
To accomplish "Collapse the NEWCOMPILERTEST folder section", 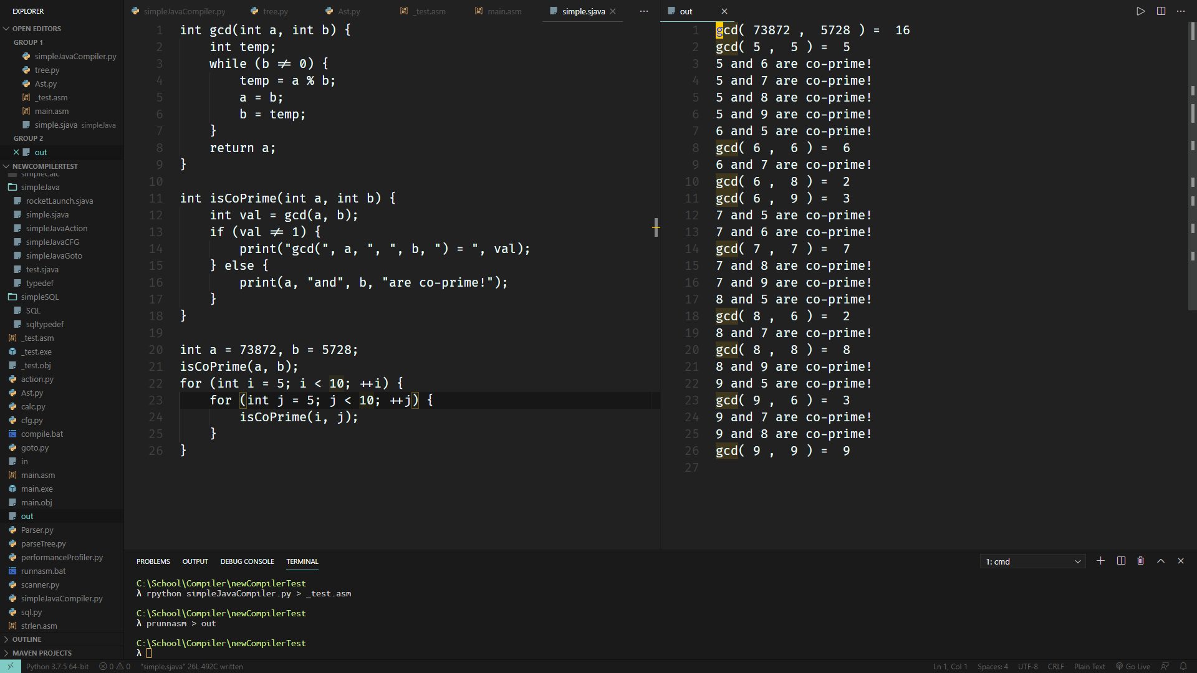I will coord(62,166).
